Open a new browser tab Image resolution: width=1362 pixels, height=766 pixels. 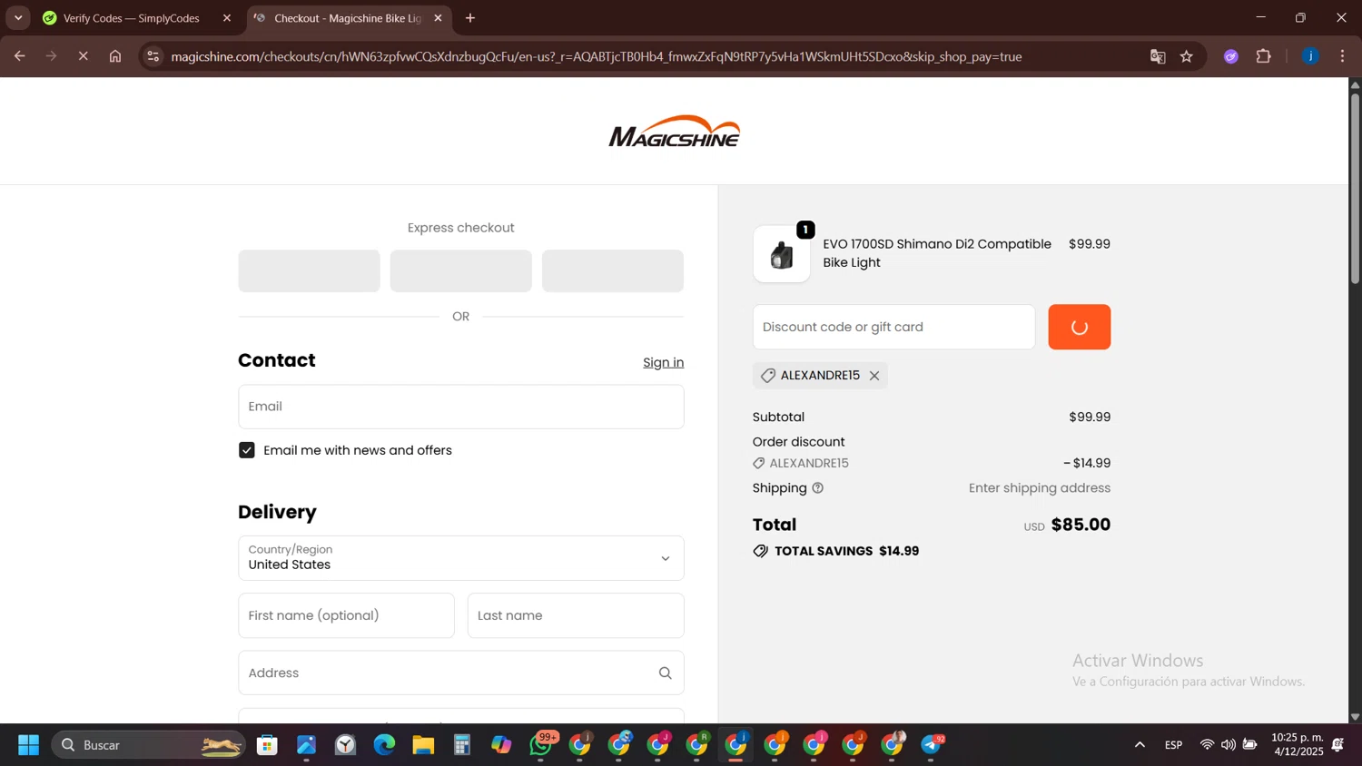[470, 18]
